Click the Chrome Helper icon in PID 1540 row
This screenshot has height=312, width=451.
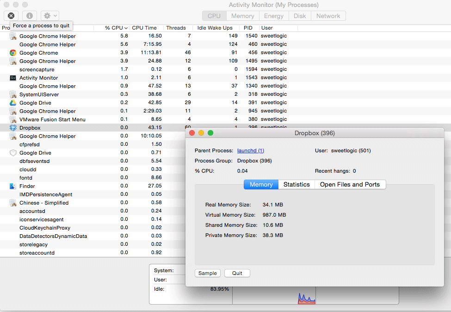[x=12, y=36]
